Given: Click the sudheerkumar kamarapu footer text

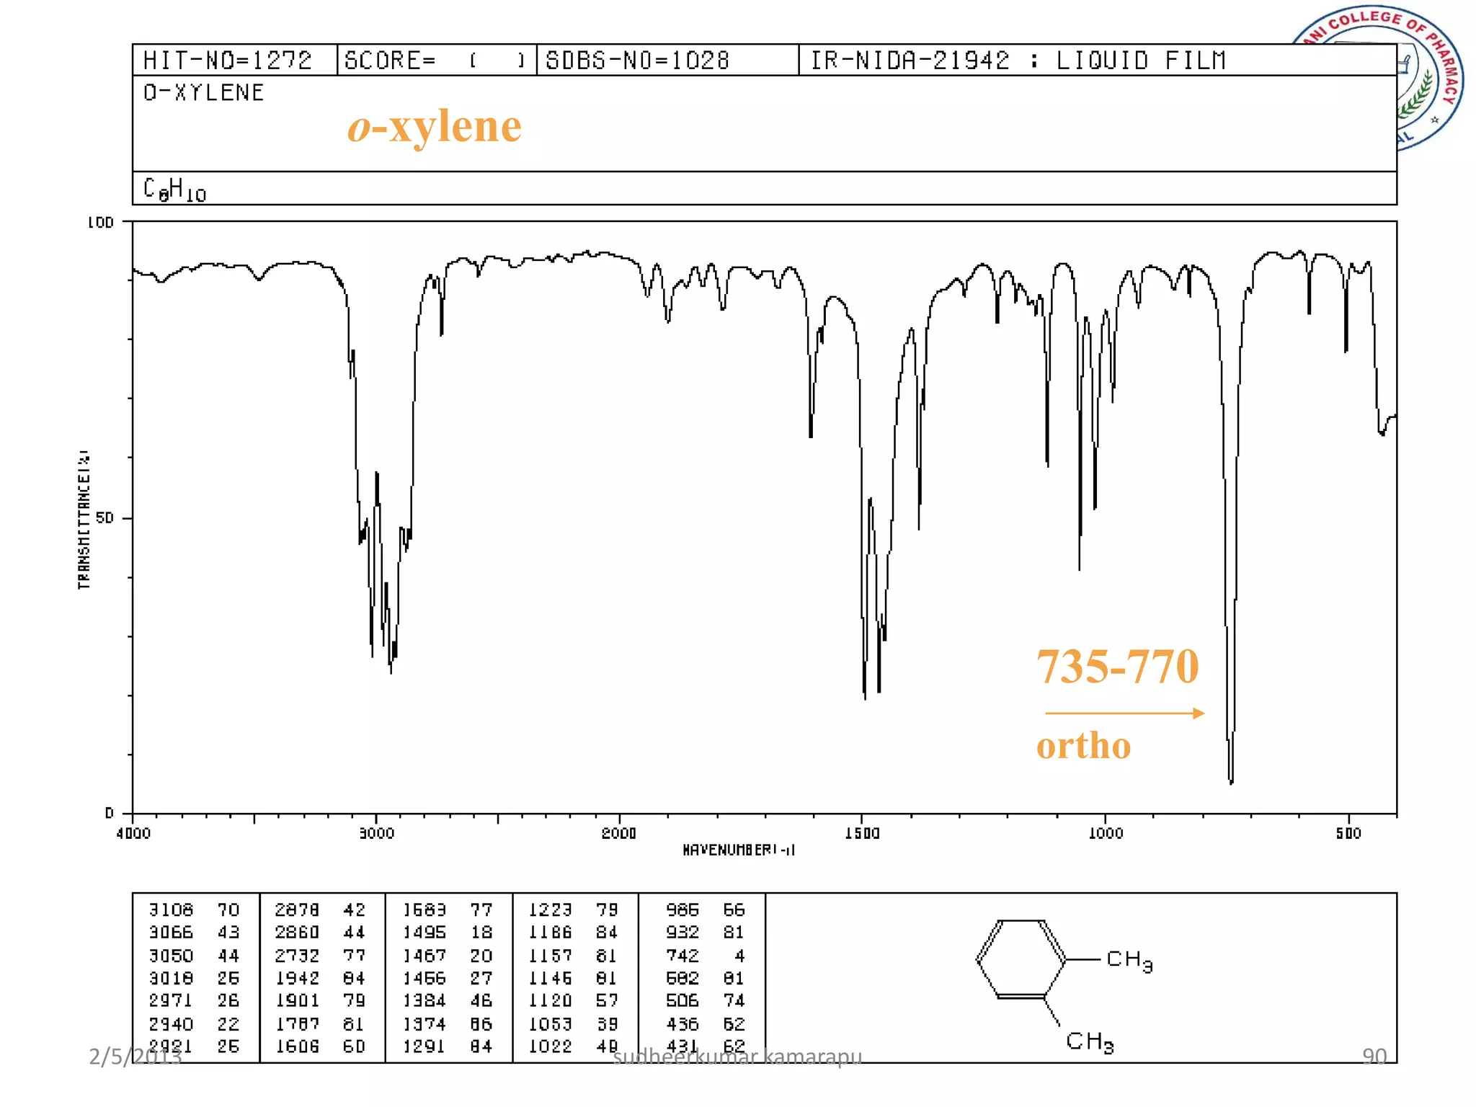Looking at the screenshot, I should (737, 1057).
